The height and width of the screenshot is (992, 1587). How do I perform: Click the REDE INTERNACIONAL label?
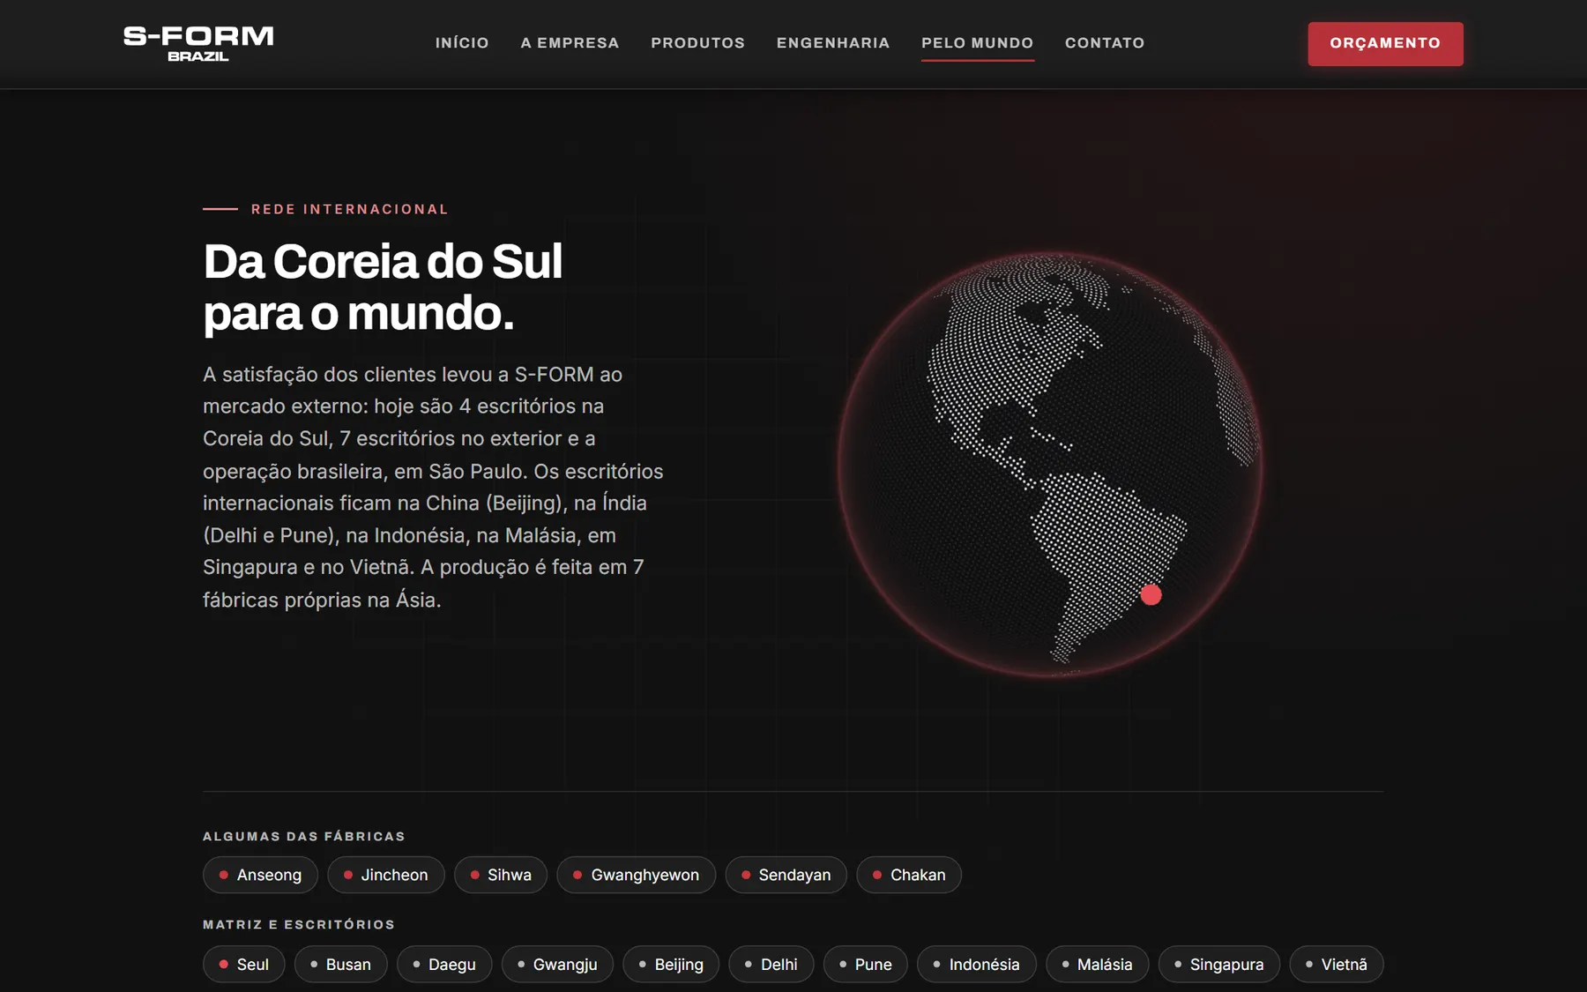tap(350, 209)
